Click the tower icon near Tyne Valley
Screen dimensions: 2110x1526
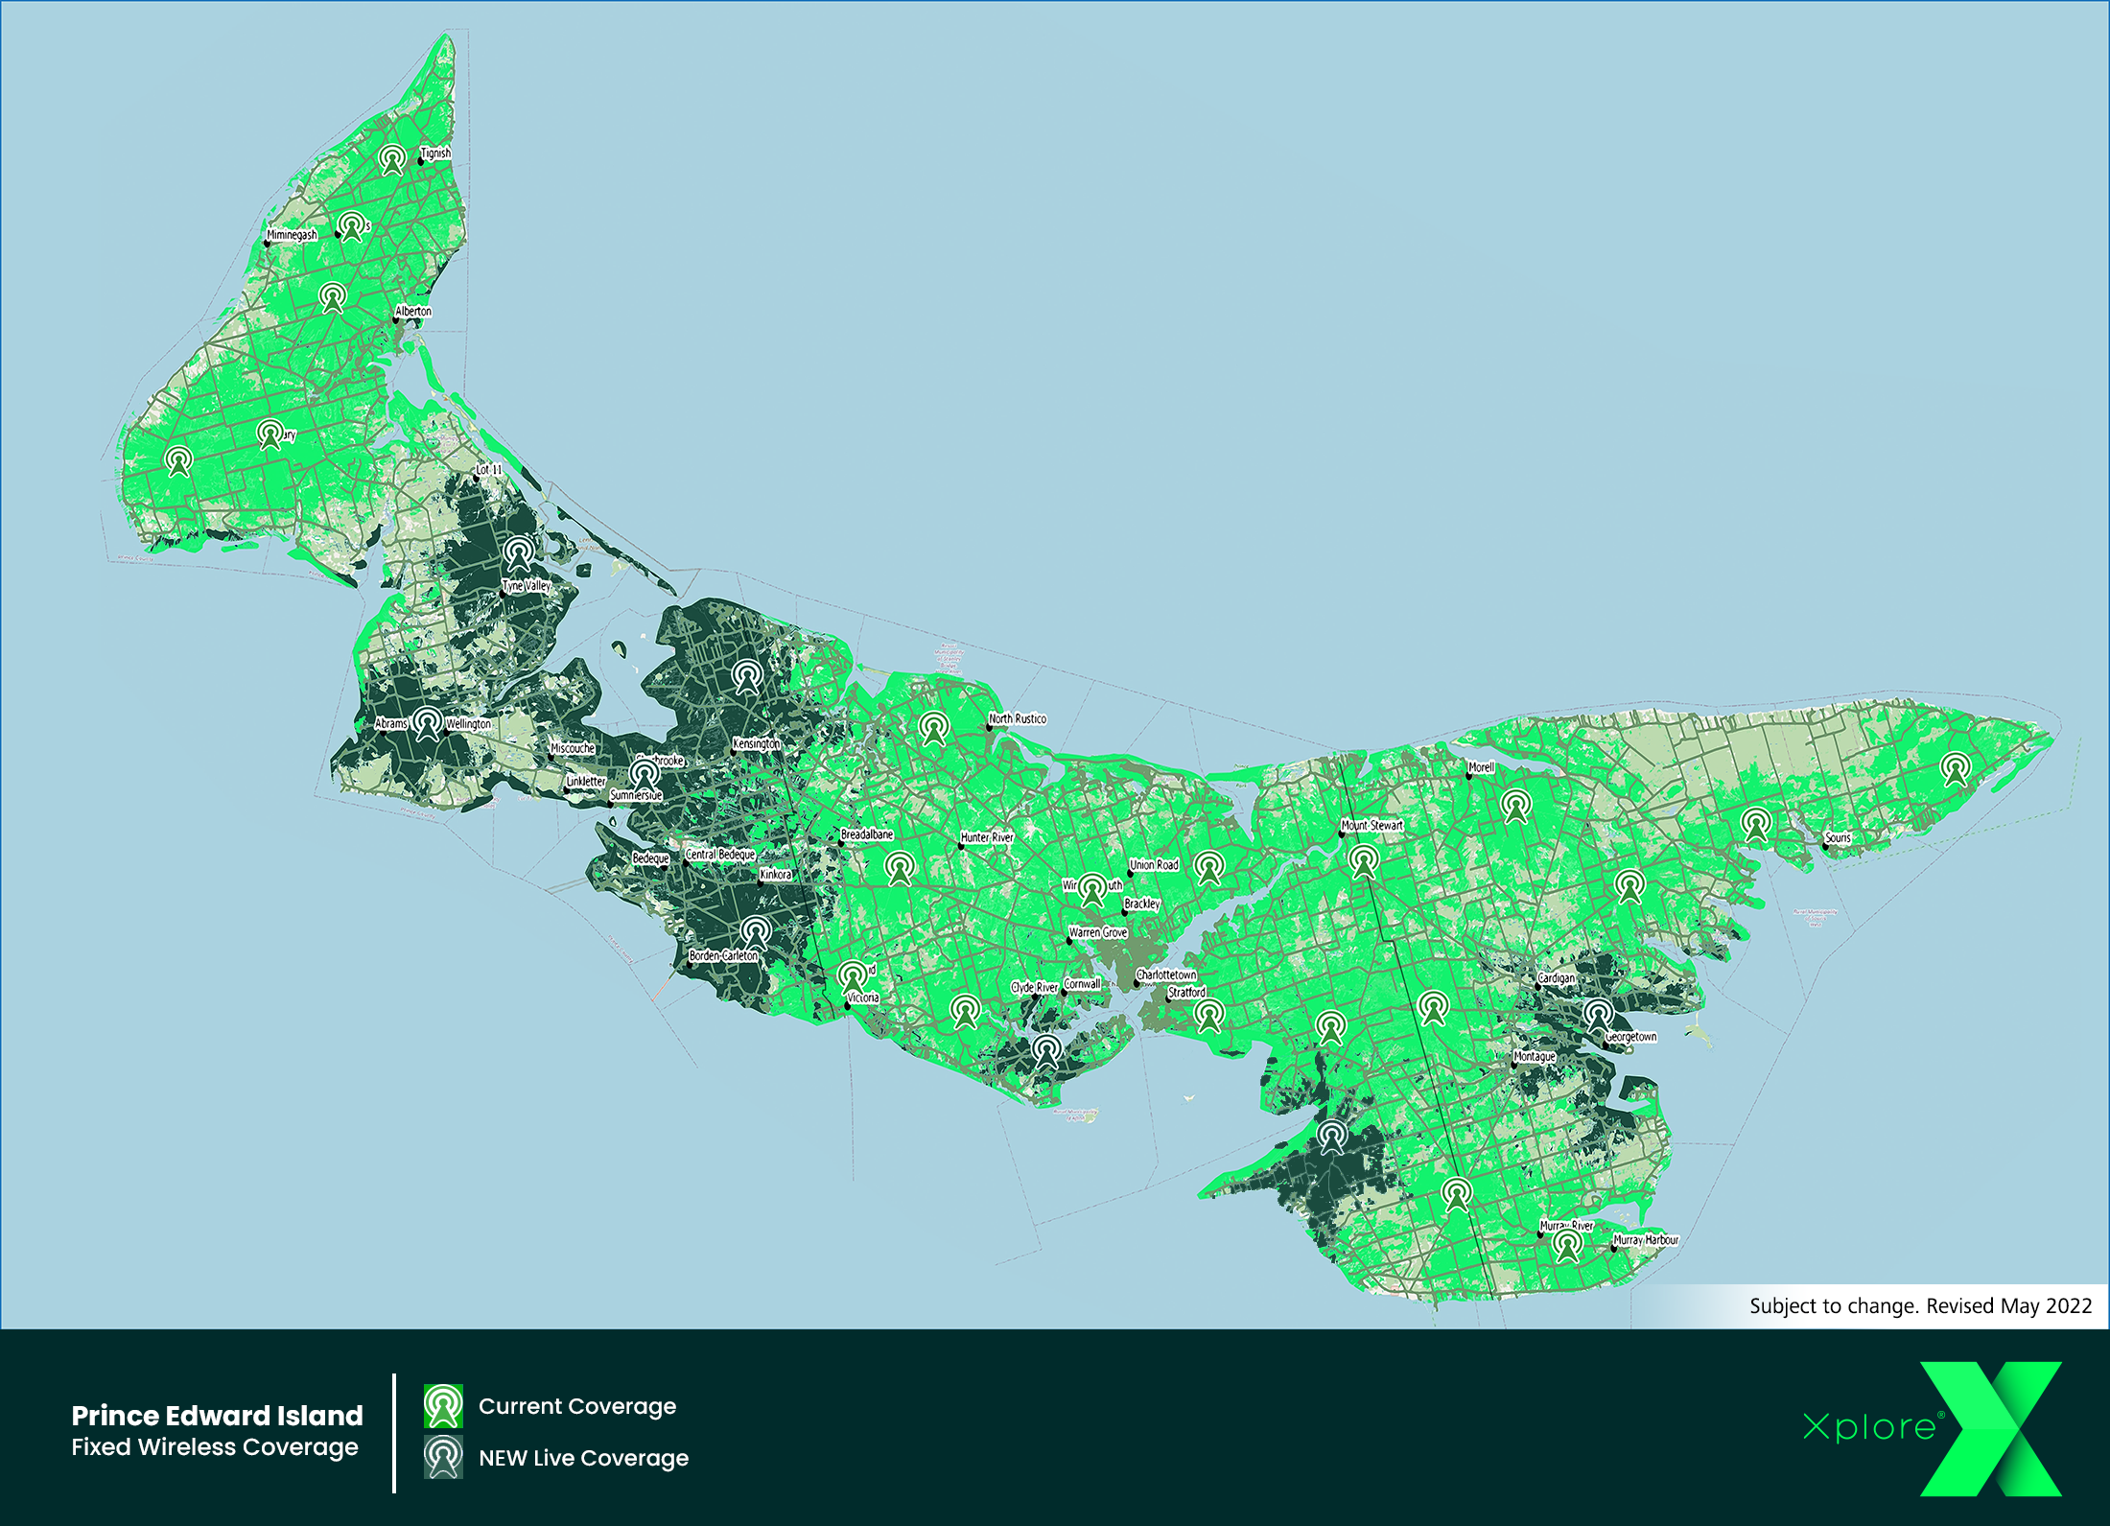(519, 553)
